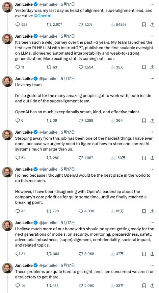View analytics showing 150万 views
Screen dimensions: 159x293
click(x=118, y=158)
